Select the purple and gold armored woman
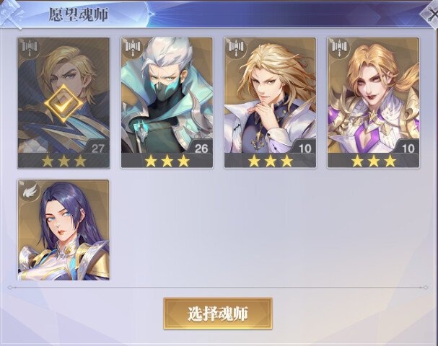This screenshot has height=346, width=438. (374, 102)
